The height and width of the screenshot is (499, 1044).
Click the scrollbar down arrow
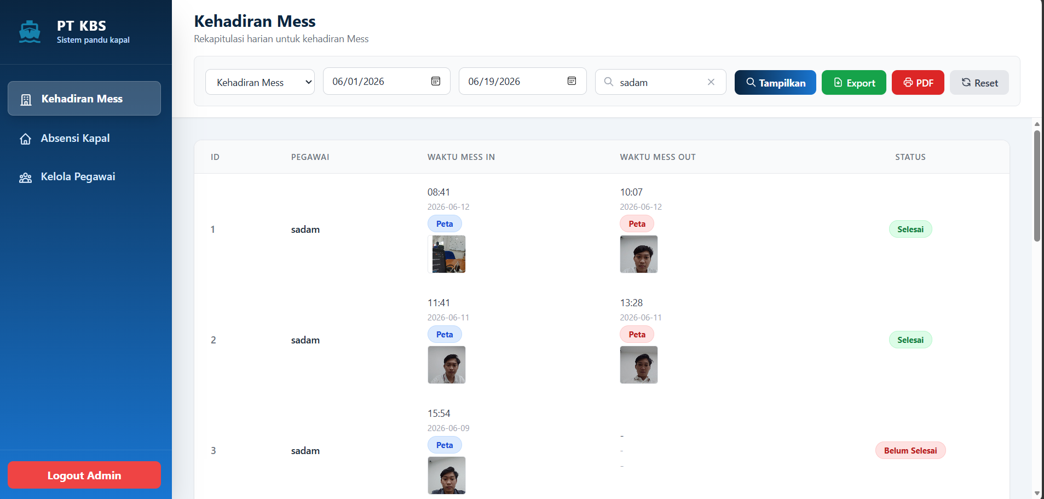tap(1037, 494)
